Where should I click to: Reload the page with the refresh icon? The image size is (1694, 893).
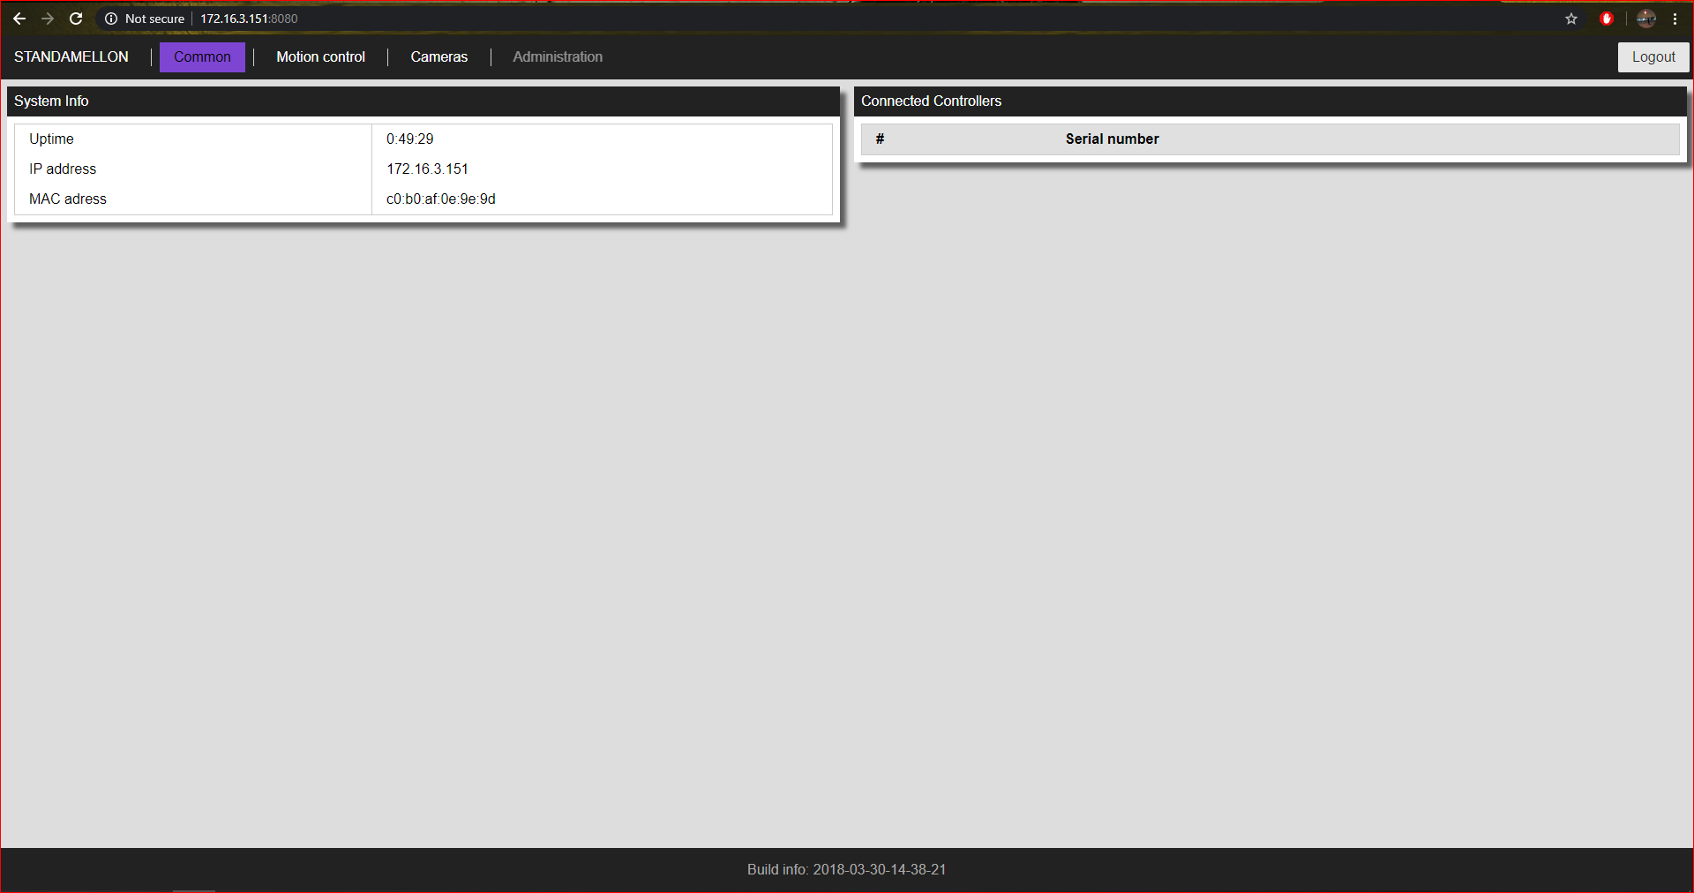pyautogui.click(x=76, y=19)
